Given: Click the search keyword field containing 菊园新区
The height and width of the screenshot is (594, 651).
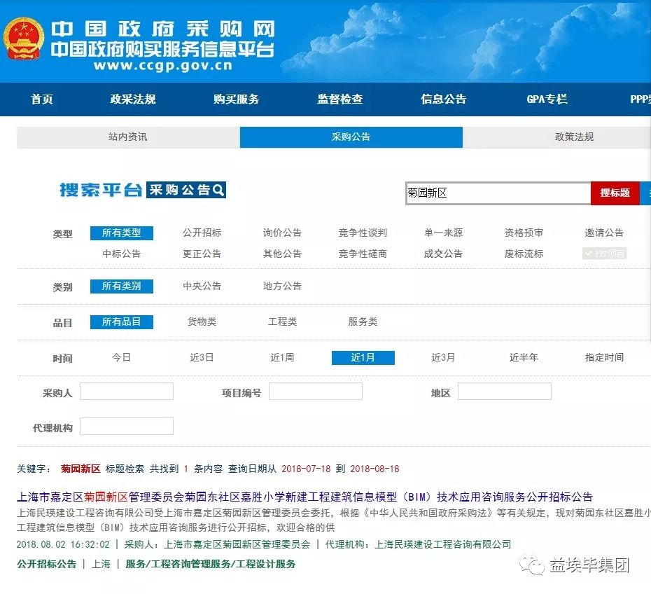Looking at the screenshot, I should 498,193.
